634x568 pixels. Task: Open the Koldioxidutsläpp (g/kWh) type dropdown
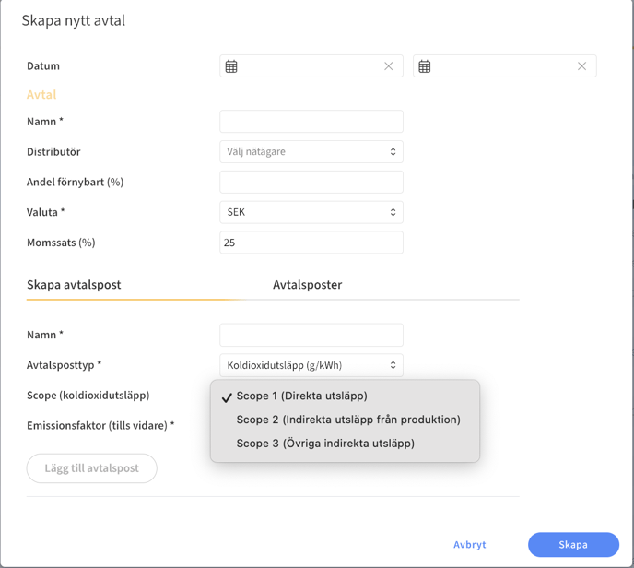click(x=311, y=365)
